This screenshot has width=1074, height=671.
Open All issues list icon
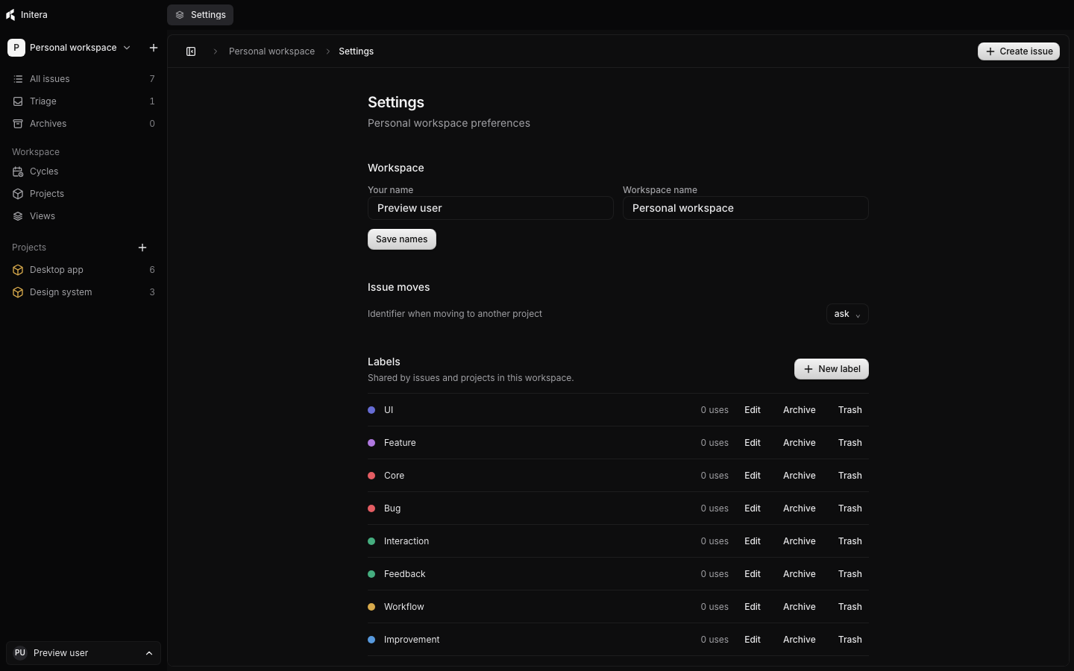[x=18, y=79]
